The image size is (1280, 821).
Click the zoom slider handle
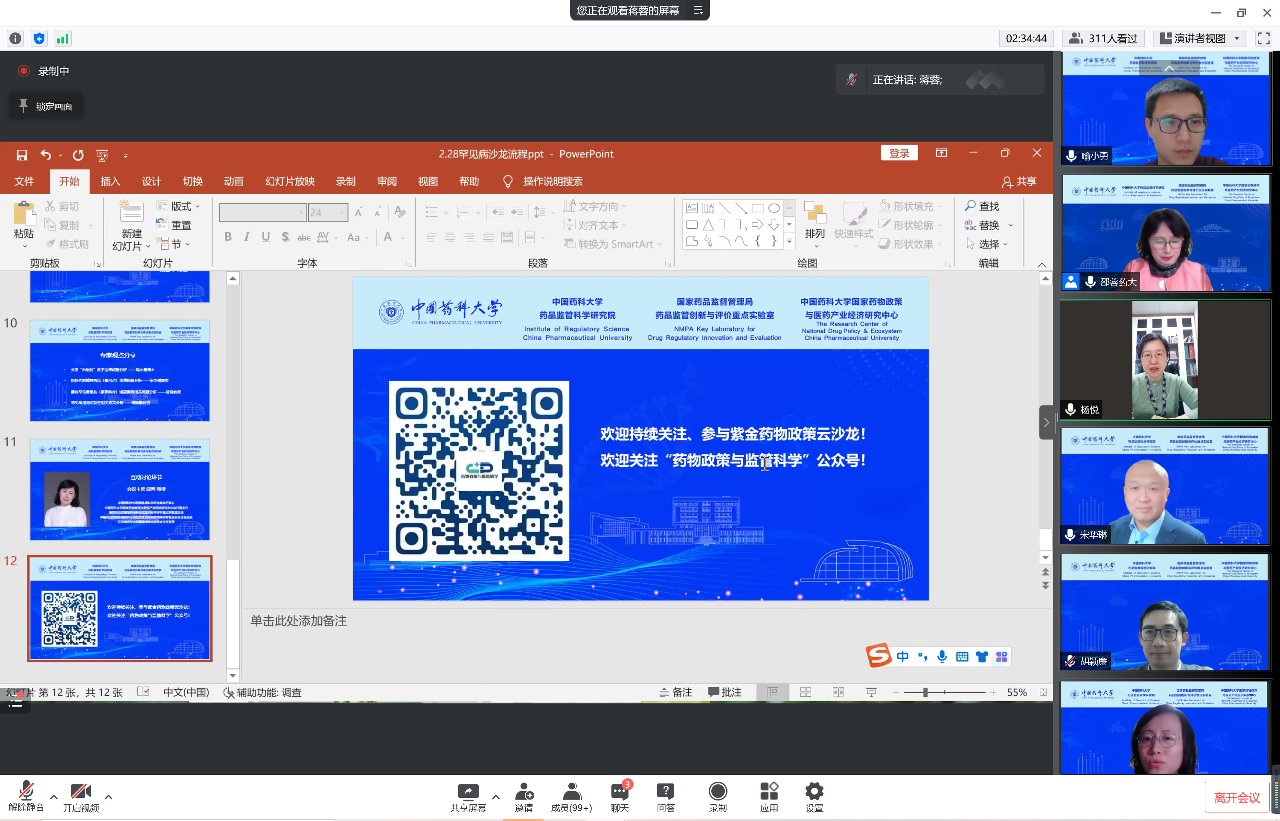[x=925, y=693]
